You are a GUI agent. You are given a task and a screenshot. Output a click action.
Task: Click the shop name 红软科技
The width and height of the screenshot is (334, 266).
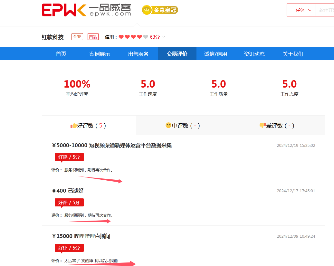52,37
